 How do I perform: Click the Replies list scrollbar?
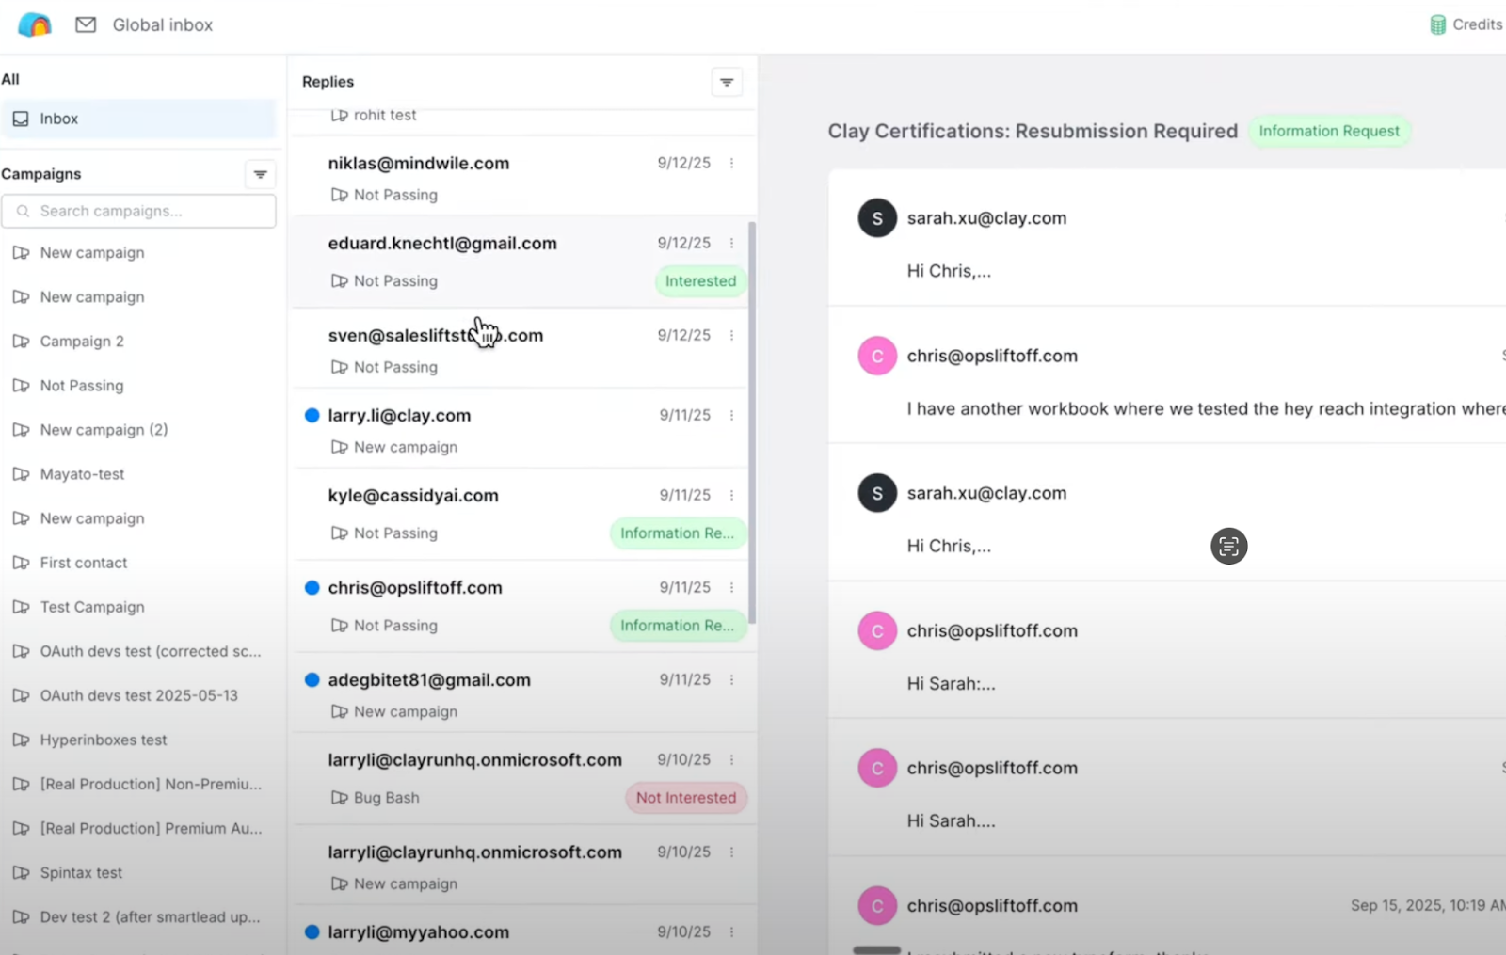click(x=751, y=422)
